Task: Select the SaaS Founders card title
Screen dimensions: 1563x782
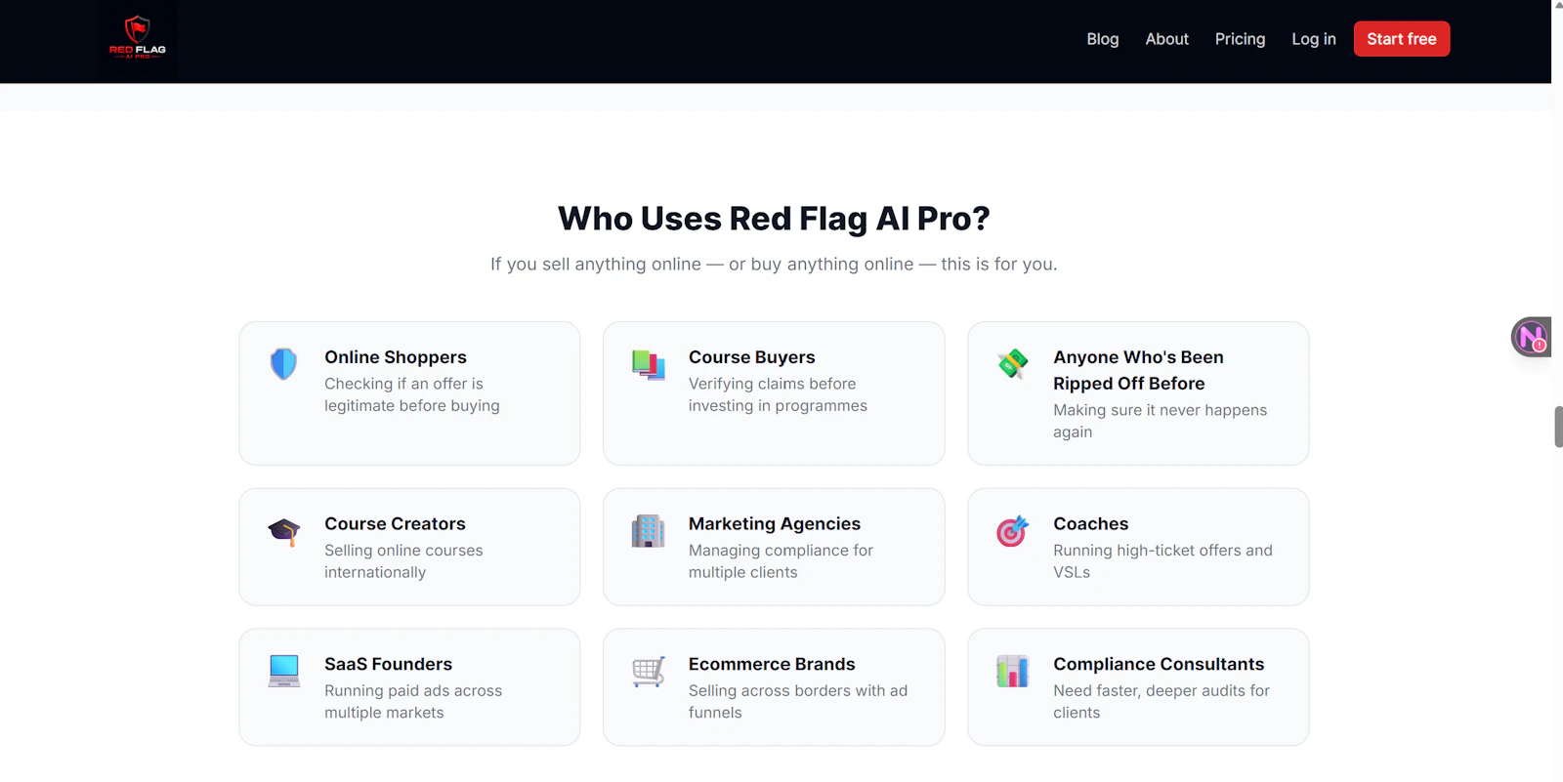Action: point(388,664)
